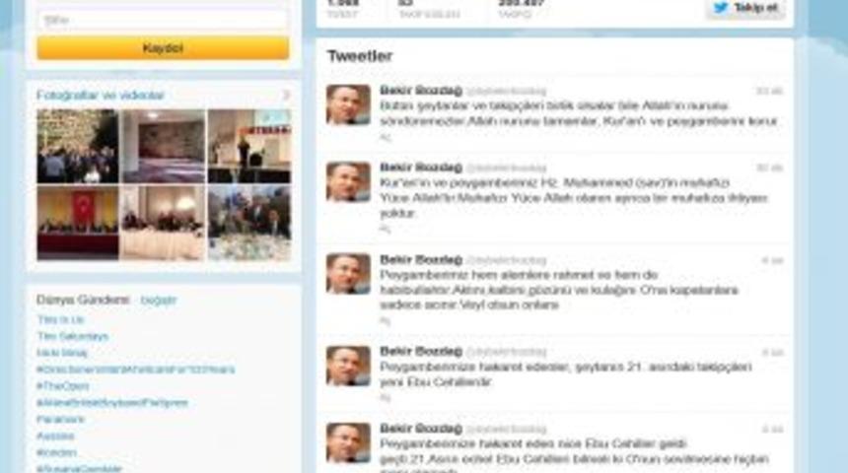This screenshot has width=848, height=473.
Task: Open the Turkish flag photo thumbnail
Action: point(77,224)
